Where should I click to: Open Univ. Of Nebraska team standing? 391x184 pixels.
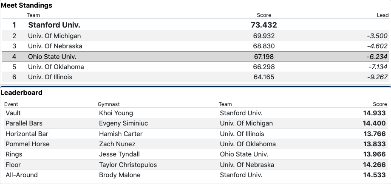pos(55,46)
